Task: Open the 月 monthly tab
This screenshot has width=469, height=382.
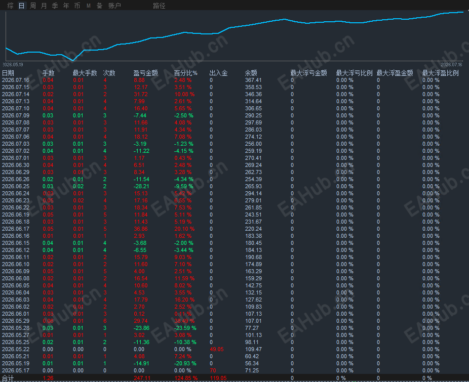Action: pyautogui.click(x=44, y=6)
